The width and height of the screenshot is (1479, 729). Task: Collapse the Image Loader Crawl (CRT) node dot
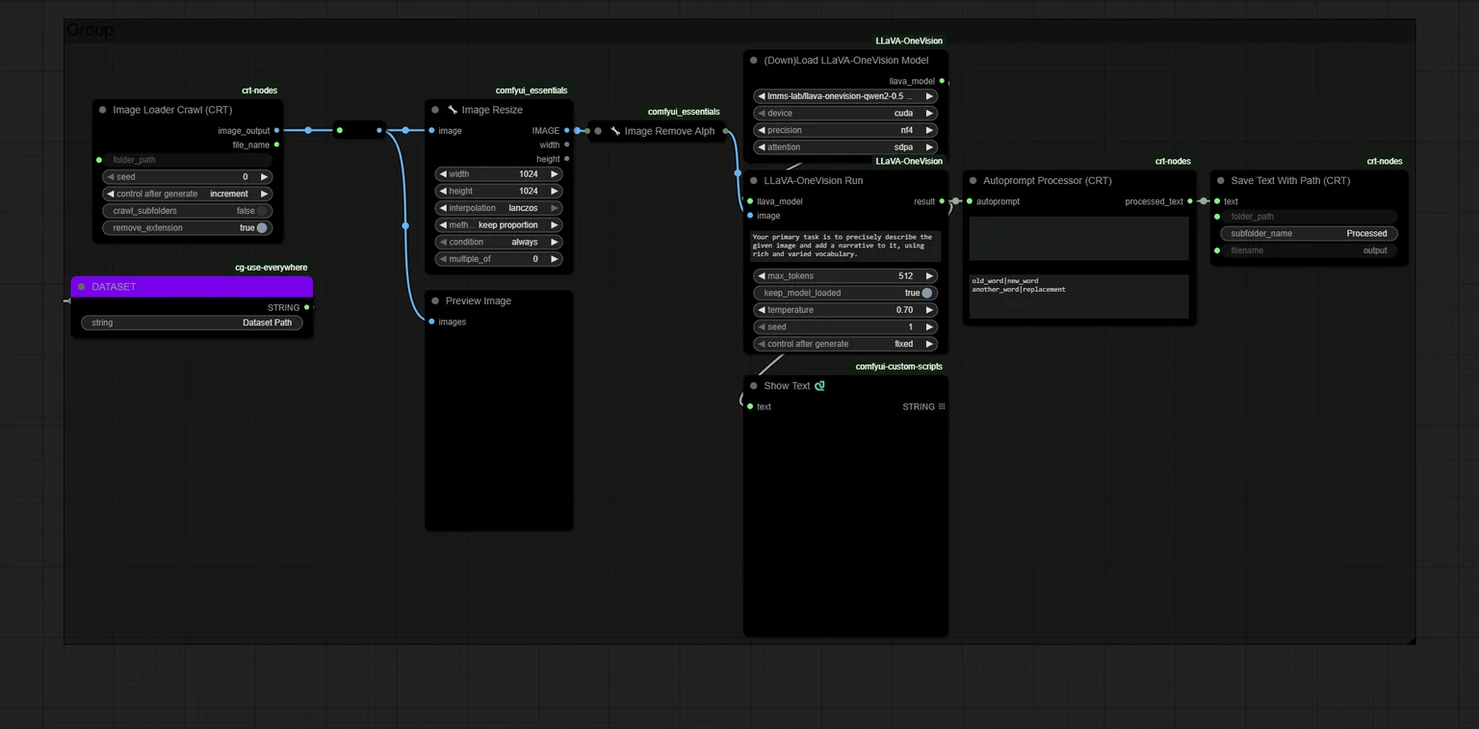pyautogui.click(x=102, y=110)
